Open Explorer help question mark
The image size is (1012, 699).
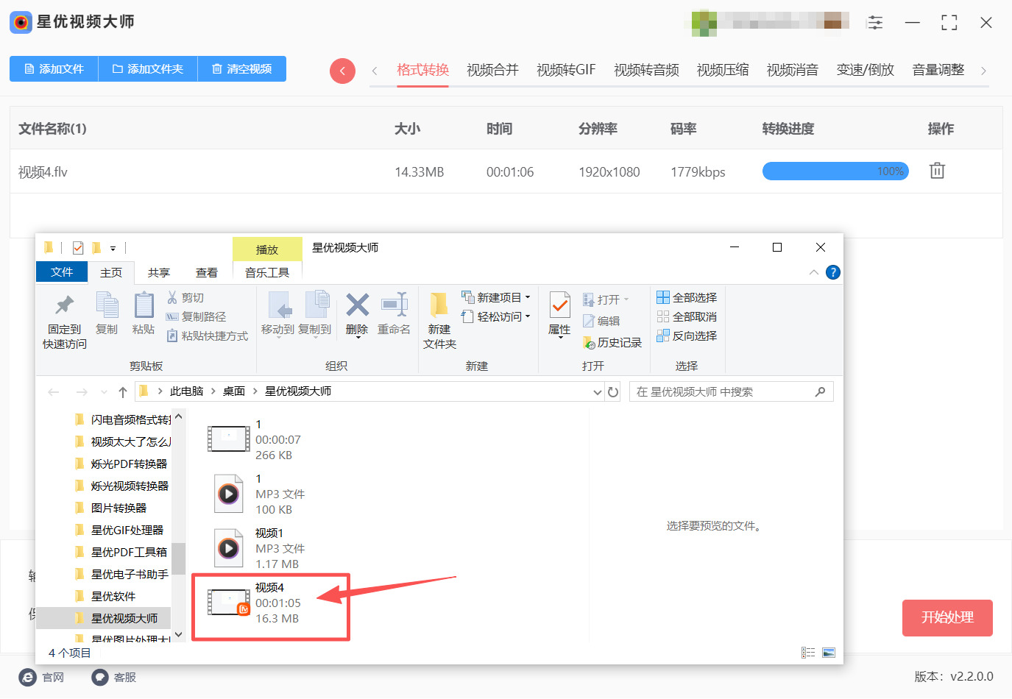coord(833,272)
